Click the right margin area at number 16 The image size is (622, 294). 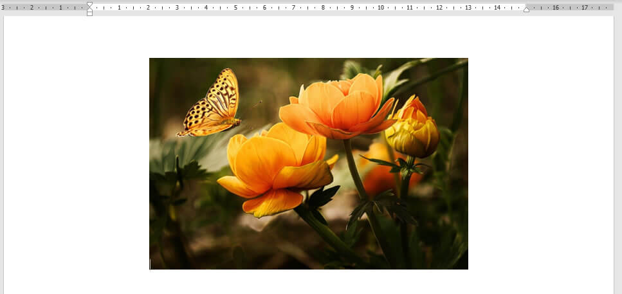coord(555,8)
